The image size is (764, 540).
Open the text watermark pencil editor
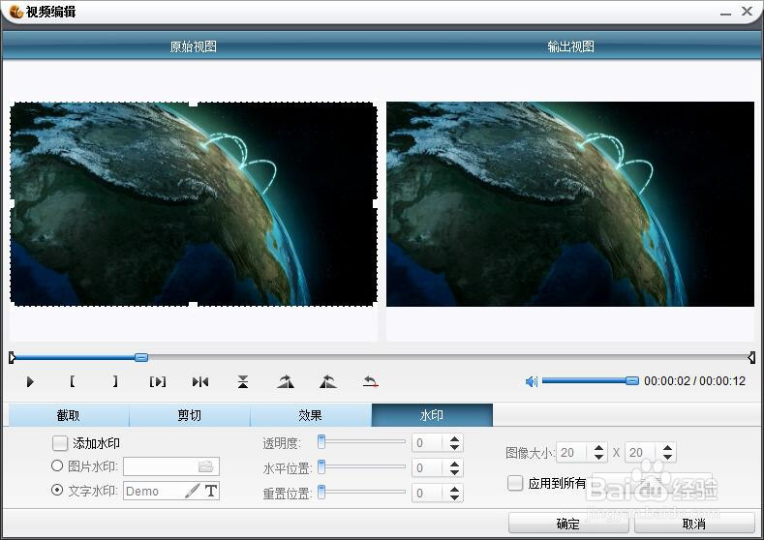coord(193,491)
